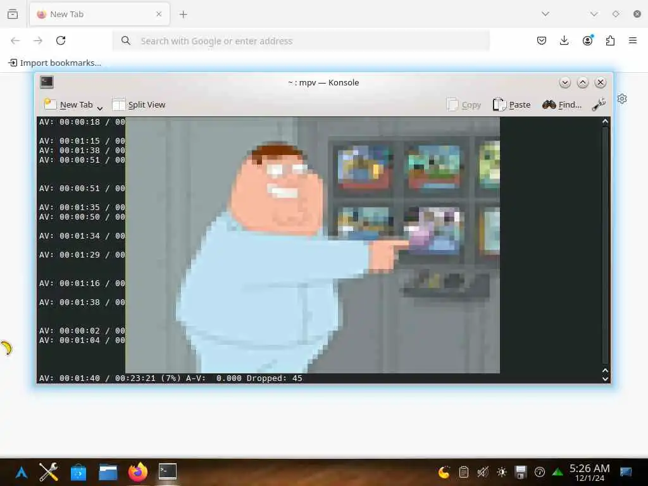Image resolution: width=648 pixels, height=486 pixels.
Task: Click Paste in Konsole toolbar
Action: pyautogui.click(x=511, y=104)
